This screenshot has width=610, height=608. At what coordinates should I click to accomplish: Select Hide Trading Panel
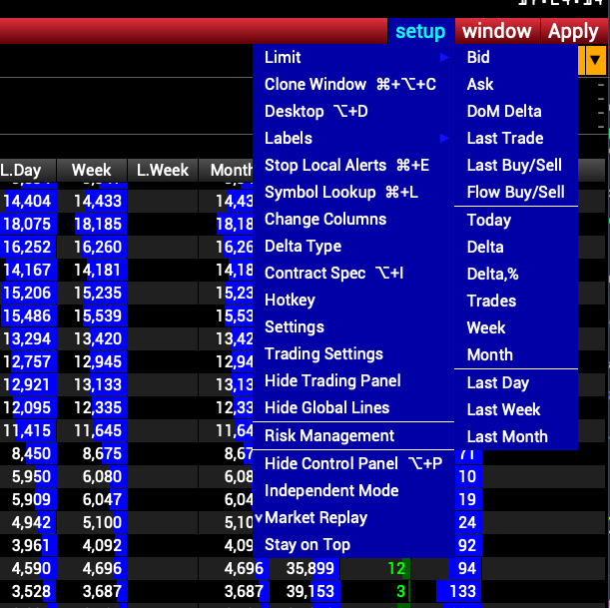(332, 381)
